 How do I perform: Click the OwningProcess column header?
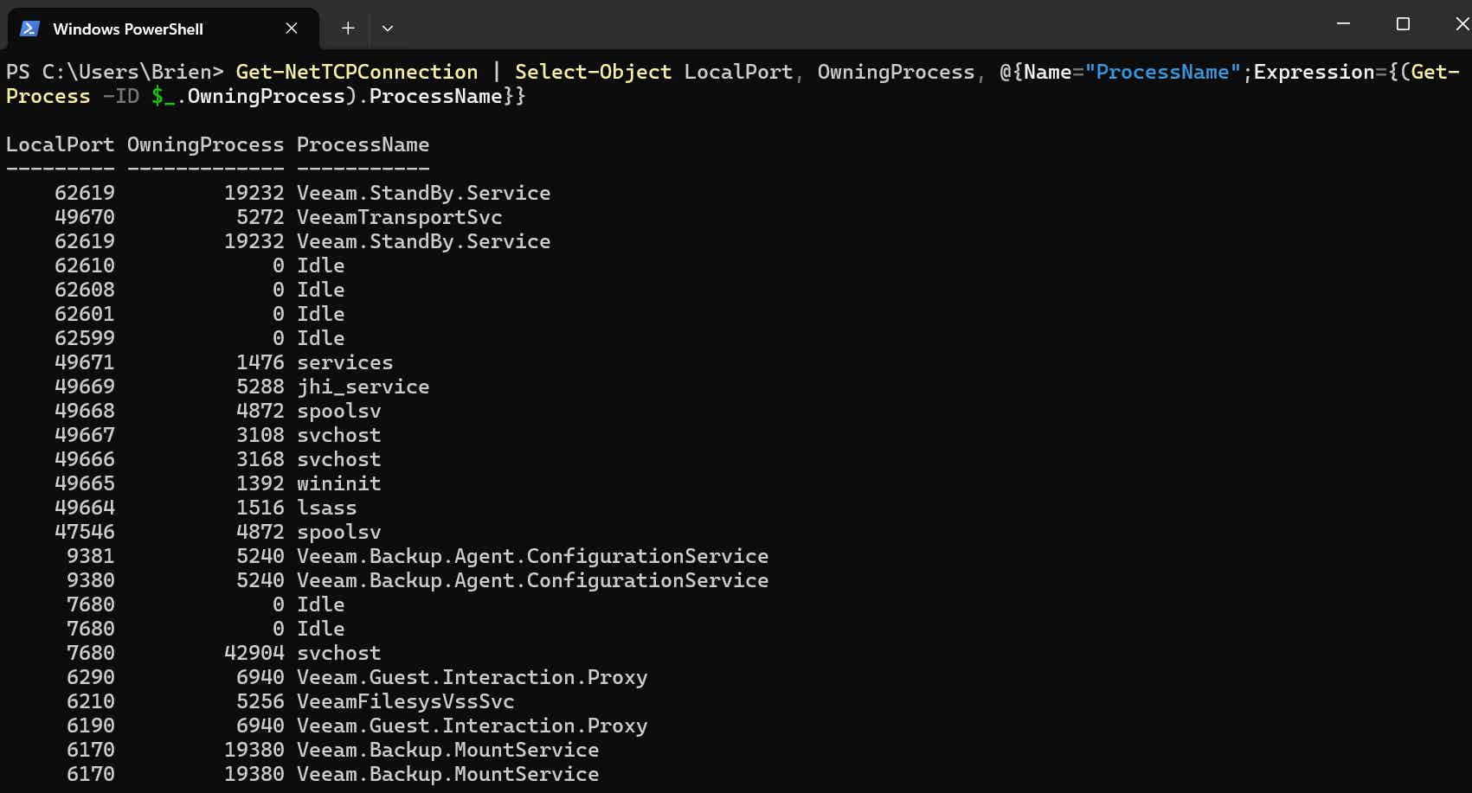tap(205, 144)
